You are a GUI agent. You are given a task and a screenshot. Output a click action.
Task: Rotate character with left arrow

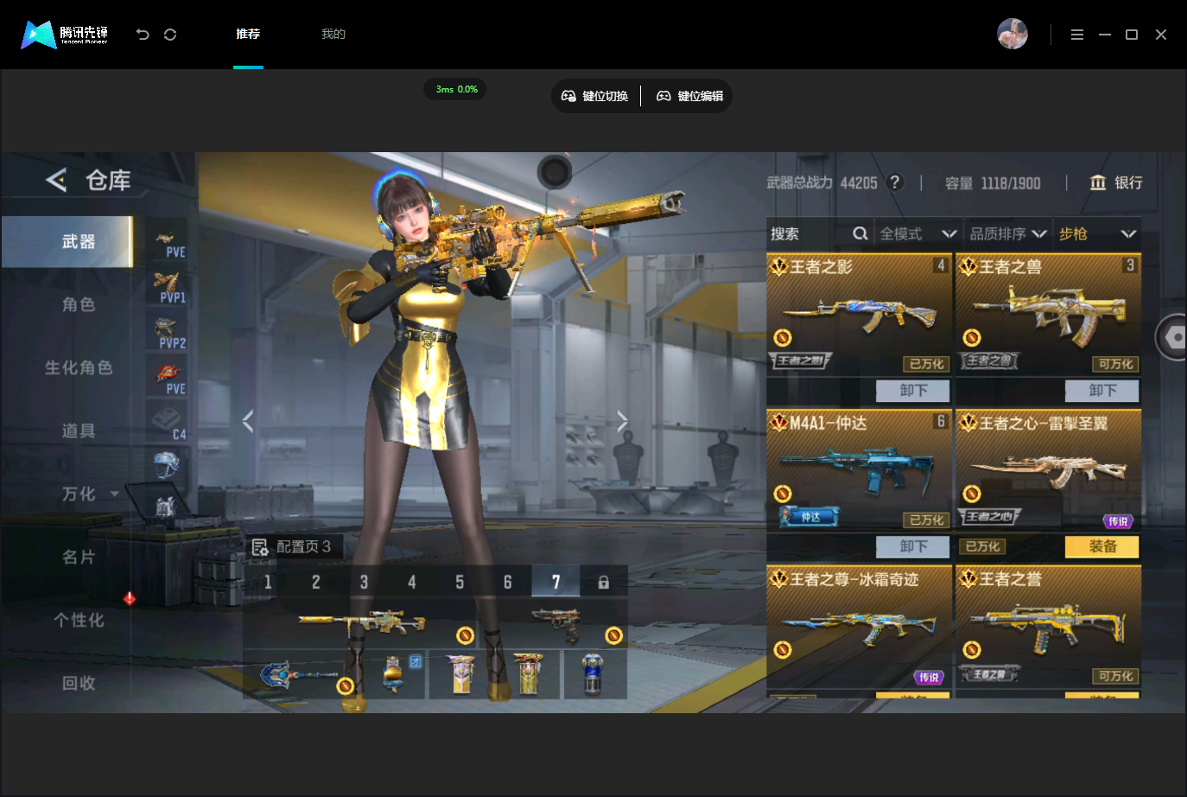[x=248, y=421]
